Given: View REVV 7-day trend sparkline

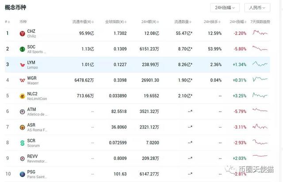Looking at the screenshot, I should click(260, 155).
